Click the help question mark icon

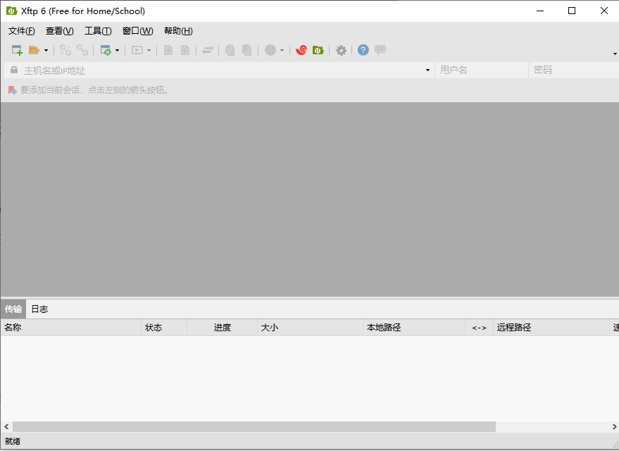(363, 50)
